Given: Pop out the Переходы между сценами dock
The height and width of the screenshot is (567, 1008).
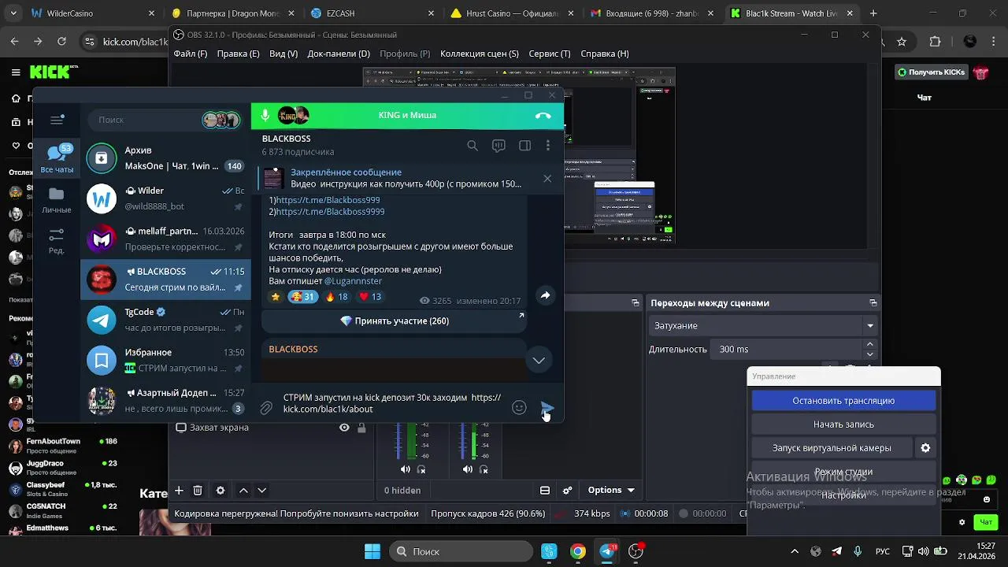Looking at the screenshot, I should coord(873,303).
